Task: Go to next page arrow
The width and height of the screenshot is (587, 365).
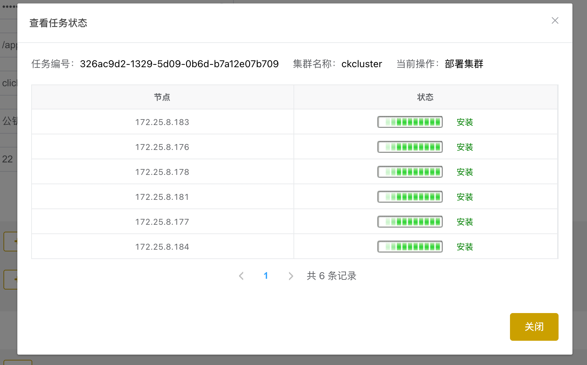Action: 291,276
